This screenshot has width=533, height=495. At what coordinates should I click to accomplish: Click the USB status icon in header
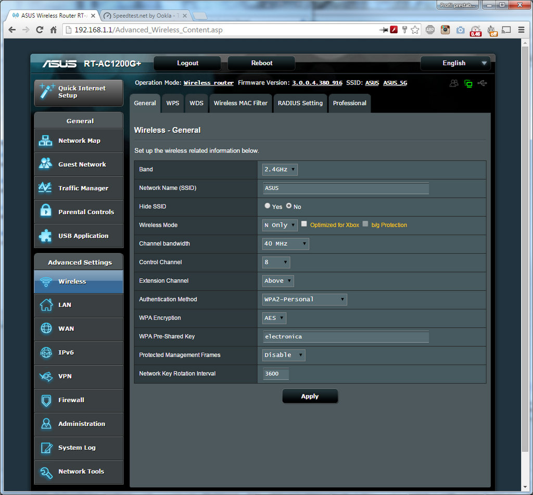pos(483,83)
